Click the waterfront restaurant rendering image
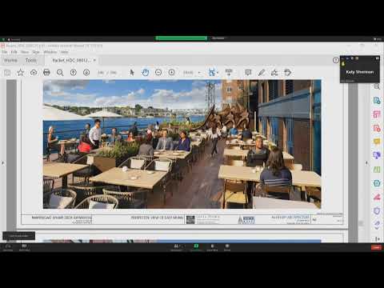The image size is (384, 288). coord(182,144)
